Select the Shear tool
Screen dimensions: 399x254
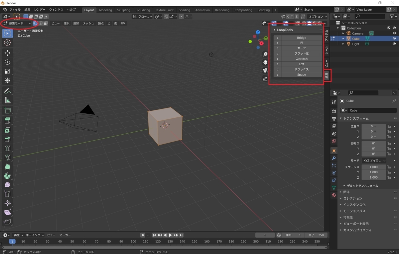[7, 213]
